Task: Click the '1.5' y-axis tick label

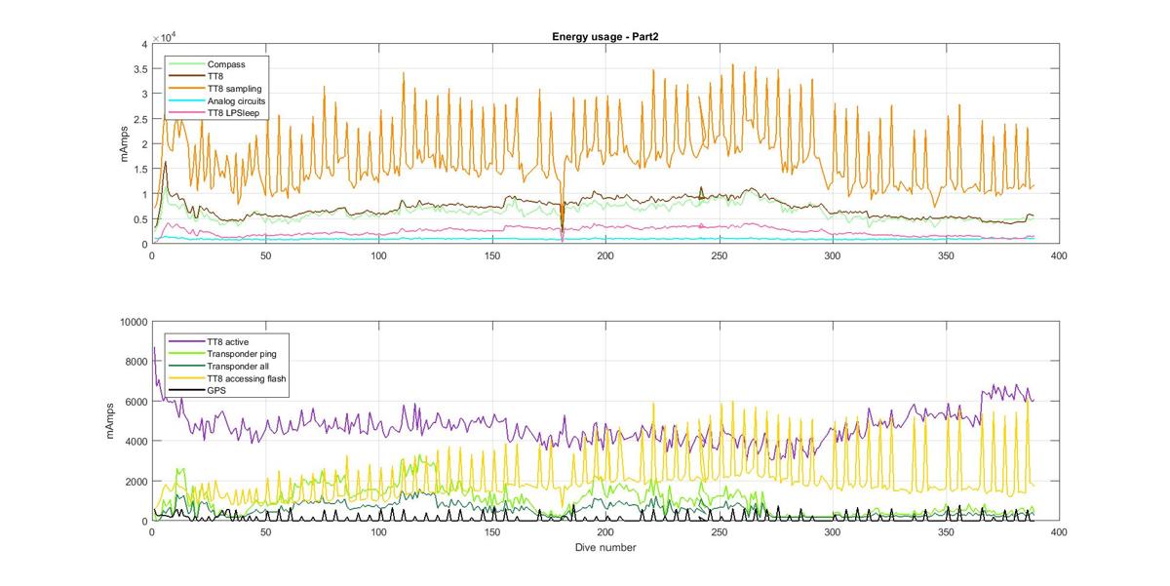Action: pyautogui.click(x=139, y=170)
